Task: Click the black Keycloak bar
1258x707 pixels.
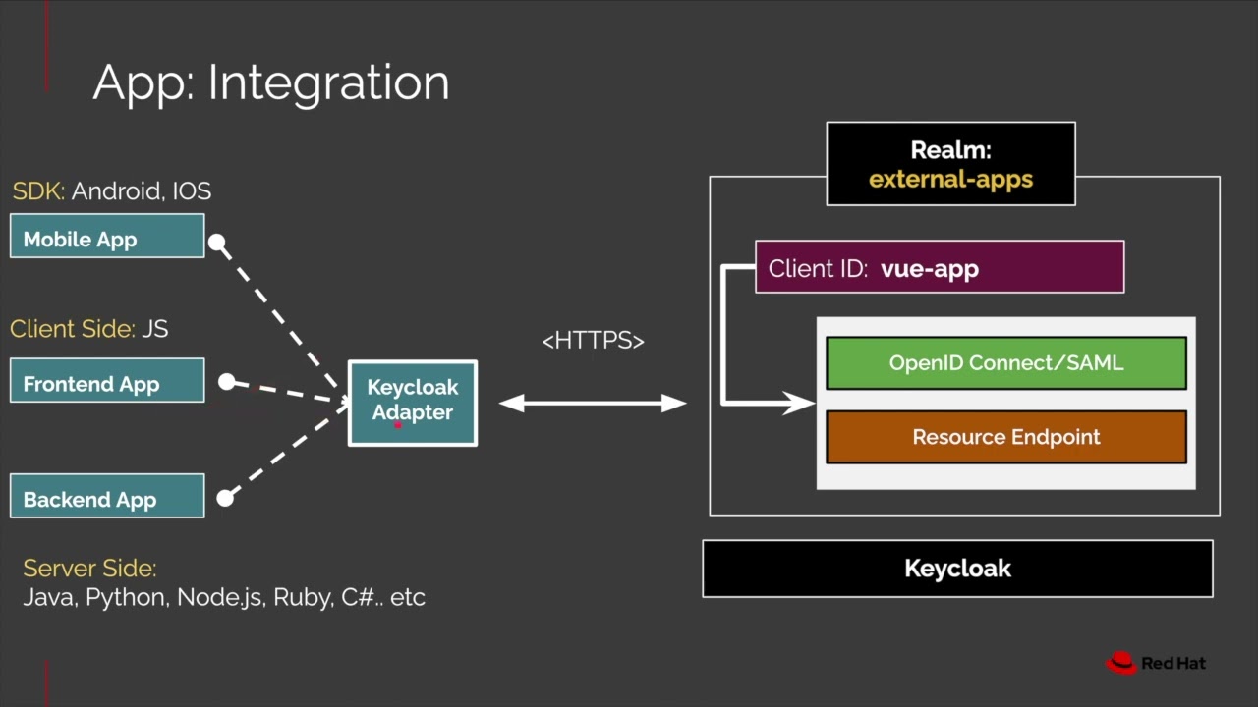Action: pos(958,569)
